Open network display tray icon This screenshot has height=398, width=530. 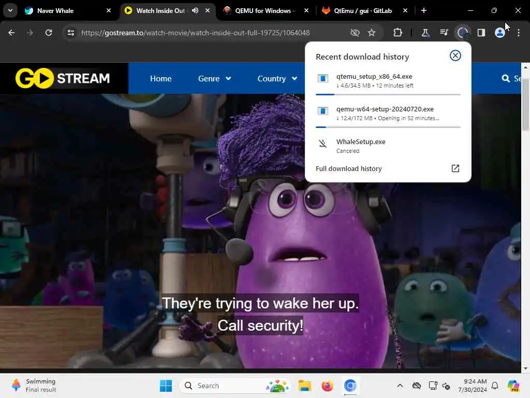click(433, 386)
